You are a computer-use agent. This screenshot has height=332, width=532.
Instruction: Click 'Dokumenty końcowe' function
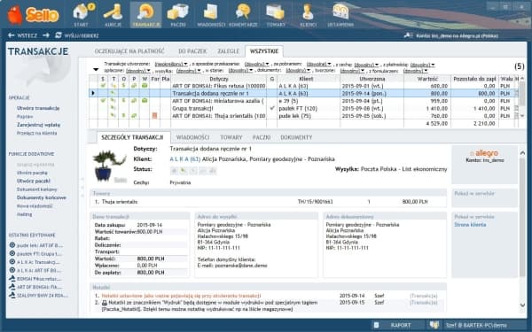[42, 197]
